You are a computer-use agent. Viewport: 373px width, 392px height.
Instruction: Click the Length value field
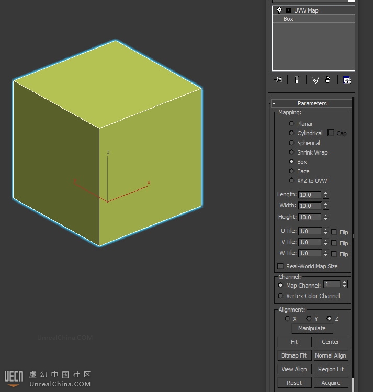point(310,195)
